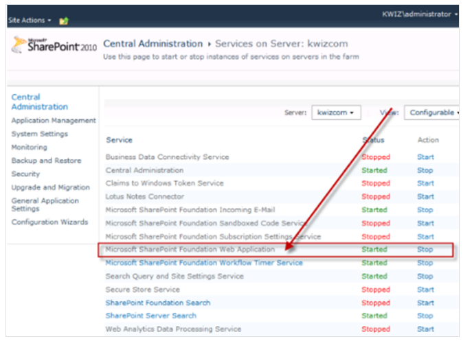
Task: Open System Settings in the sidebar
Action: coord(40,134)
